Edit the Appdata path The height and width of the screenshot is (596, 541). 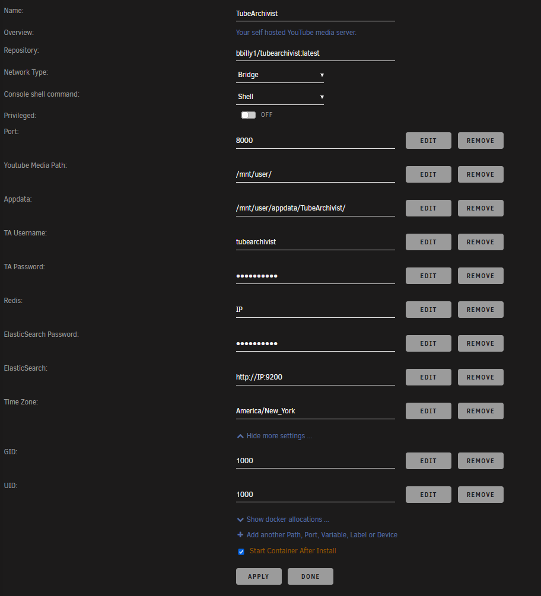pyautogui.click(x=428, y=208)
